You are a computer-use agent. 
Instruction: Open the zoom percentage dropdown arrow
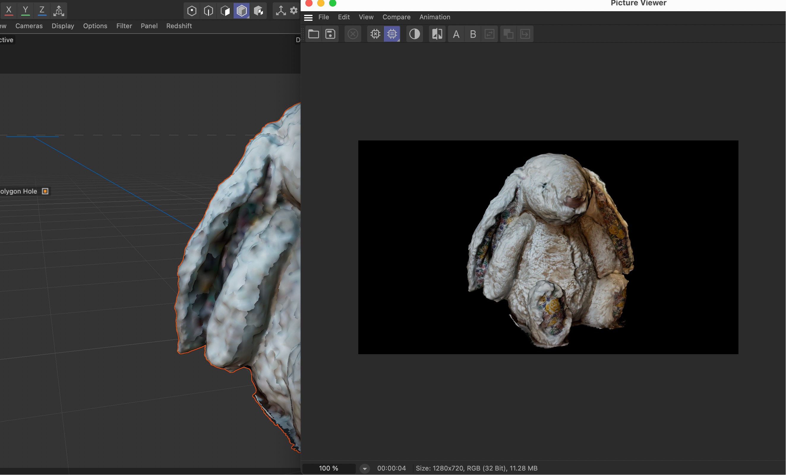click(364, 469)
